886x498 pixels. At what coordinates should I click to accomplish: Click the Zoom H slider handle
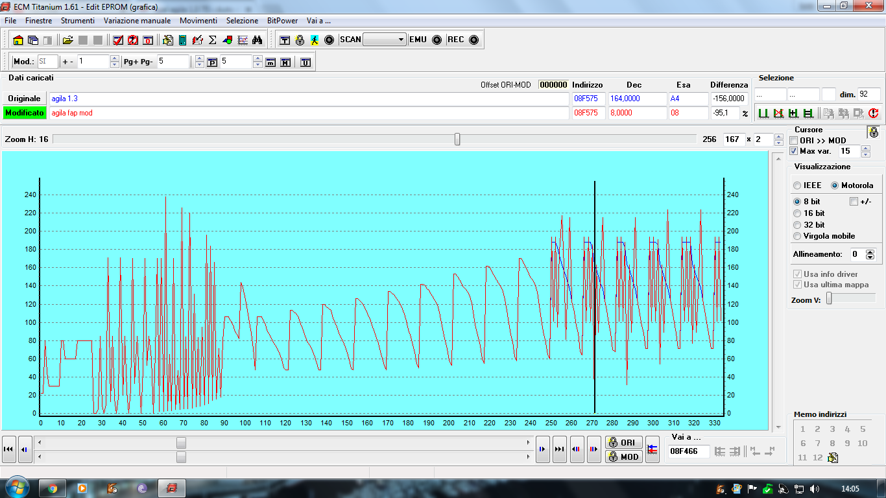(x=457, y=139)
